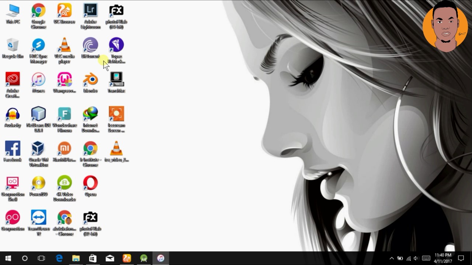472x265 pixels.
Task: Launch Microsoft Edge from taskbar
Action: [59, 258]
